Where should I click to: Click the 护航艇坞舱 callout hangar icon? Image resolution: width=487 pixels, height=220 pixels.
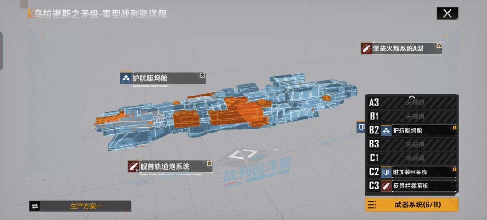point(125,78)
